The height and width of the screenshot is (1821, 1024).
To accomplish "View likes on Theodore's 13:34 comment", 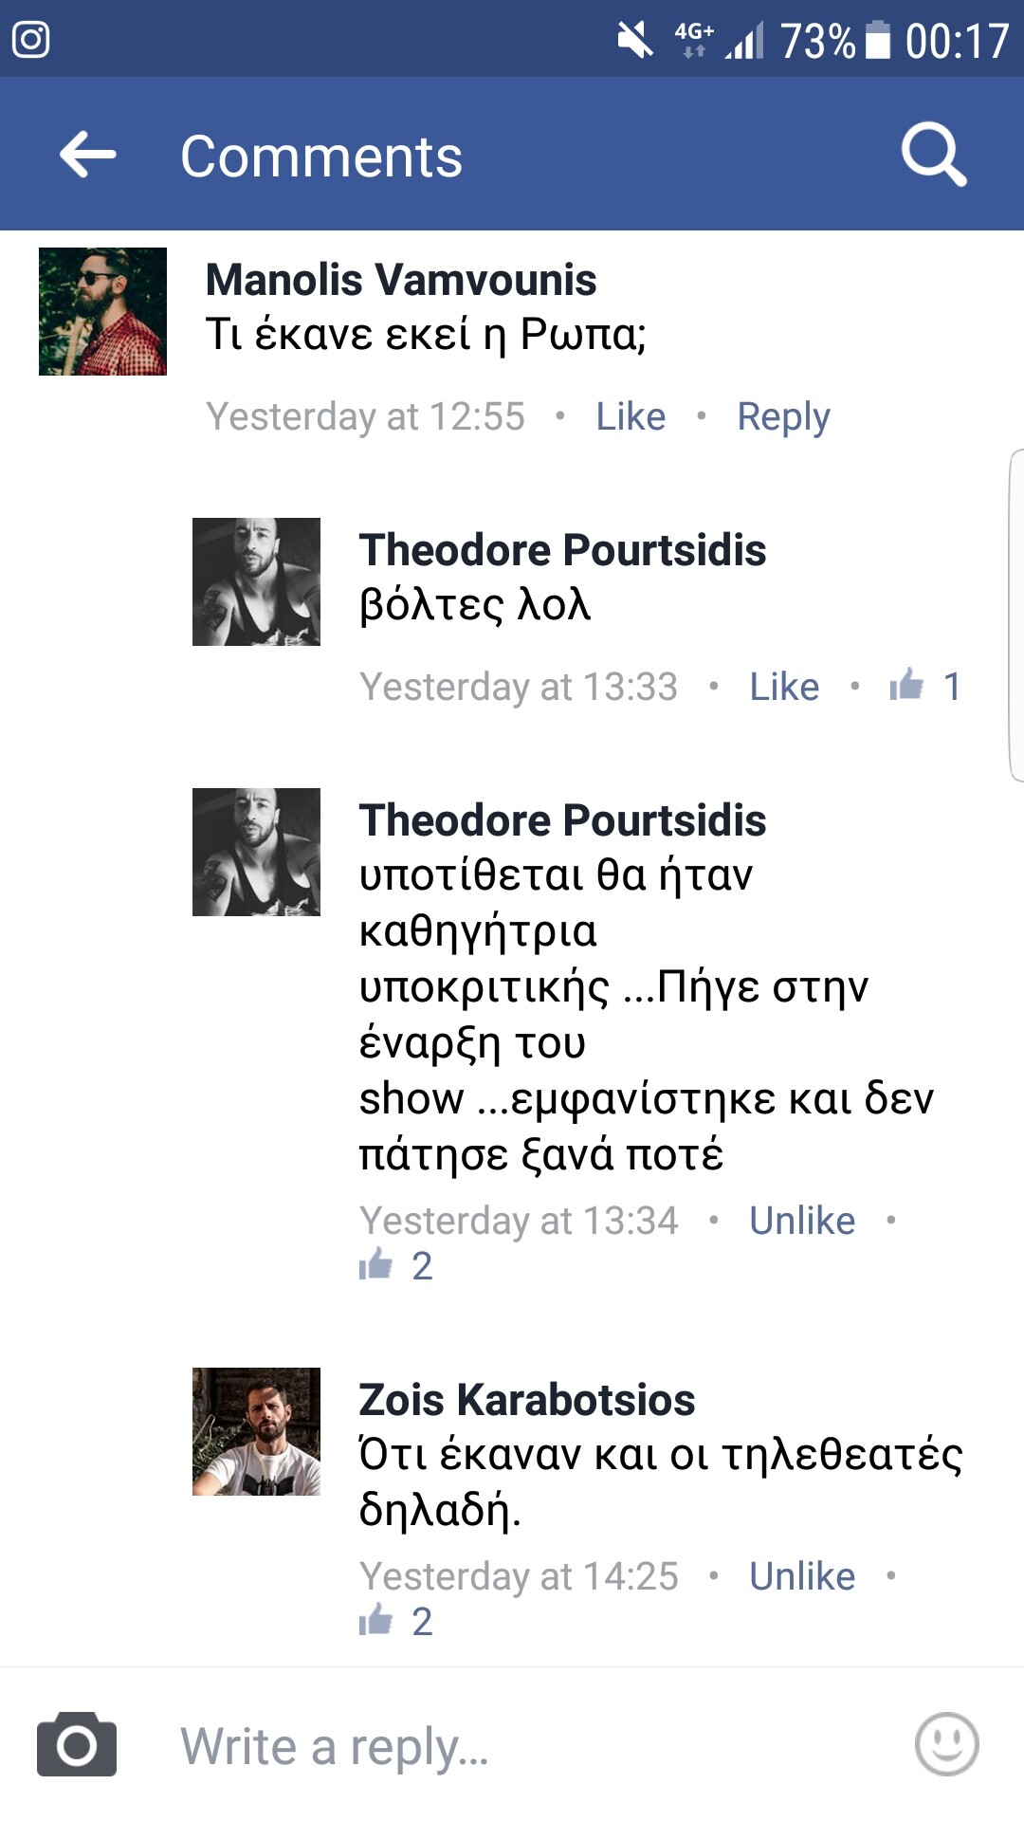I will 395,1265.
